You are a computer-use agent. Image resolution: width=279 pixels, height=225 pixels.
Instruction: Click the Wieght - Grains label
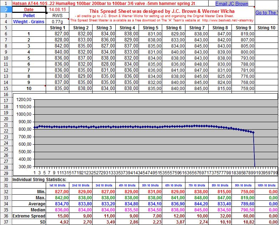point(29,22)
